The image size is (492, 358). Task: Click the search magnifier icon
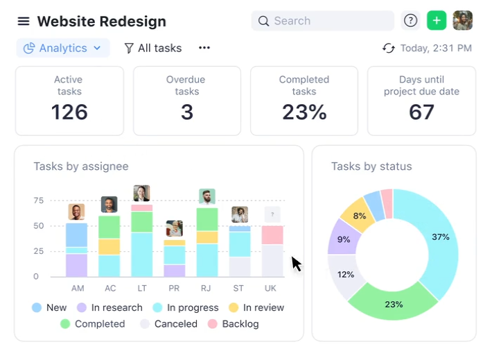tap(263, 21)
